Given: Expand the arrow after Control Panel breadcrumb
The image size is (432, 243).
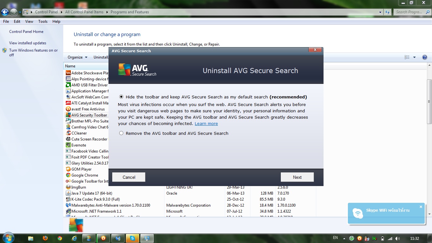Looking at the screenshot, I should (x=61, y=12).
